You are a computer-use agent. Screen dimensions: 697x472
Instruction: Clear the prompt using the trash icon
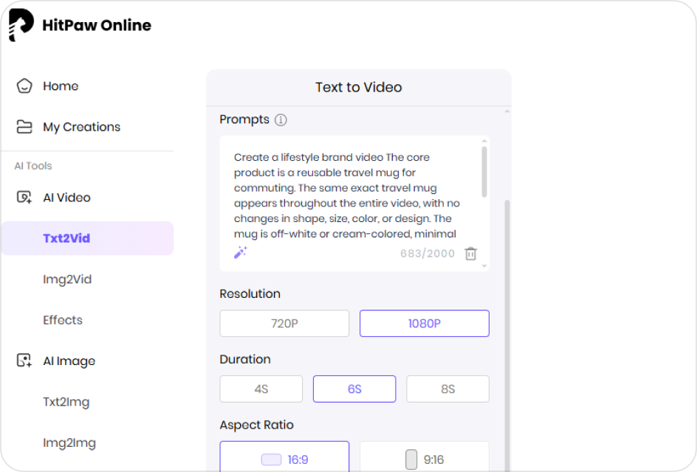coord(470,252)
